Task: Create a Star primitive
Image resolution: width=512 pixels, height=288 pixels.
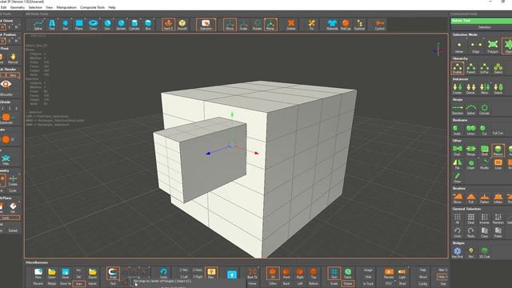Action: (x=66, y=25)
